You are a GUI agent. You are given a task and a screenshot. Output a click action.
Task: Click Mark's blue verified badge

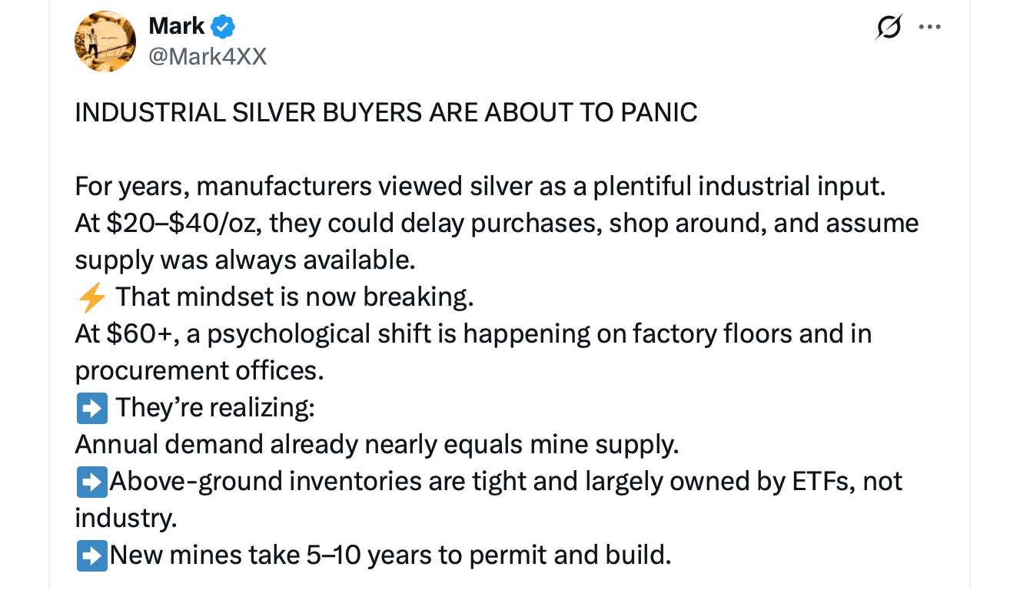(x=221, y=25)
